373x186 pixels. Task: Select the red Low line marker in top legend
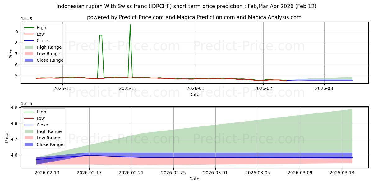point(30,34)
